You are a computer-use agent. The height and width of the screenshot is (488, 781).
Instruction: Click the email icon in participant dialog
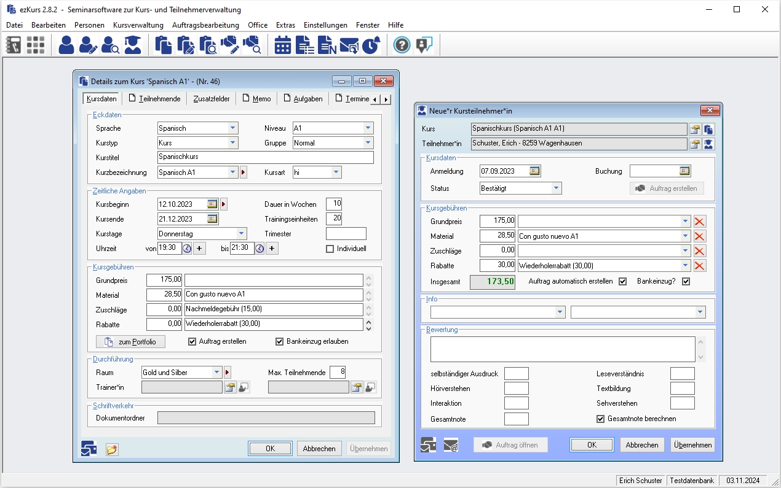[x=451, y=445]
